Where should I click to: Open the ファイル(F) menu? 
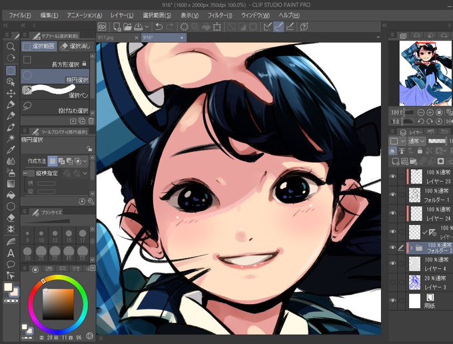tap(19, 15)
